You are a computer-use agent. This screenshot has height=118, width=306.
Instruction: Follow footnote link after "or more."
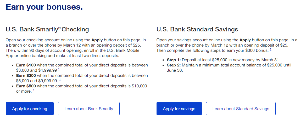coord(34,90)
